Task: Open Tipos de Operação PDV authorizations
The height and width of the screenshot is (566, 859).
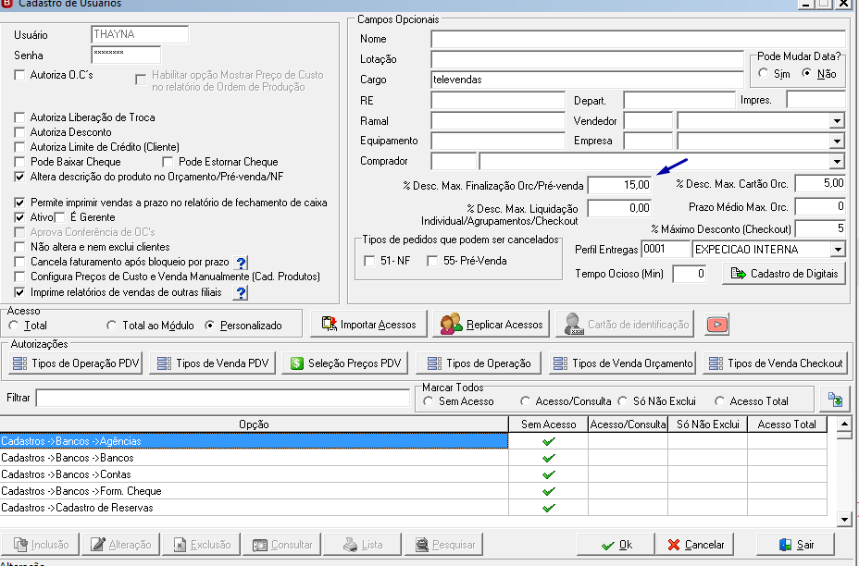Action: [x=76, y=363]
